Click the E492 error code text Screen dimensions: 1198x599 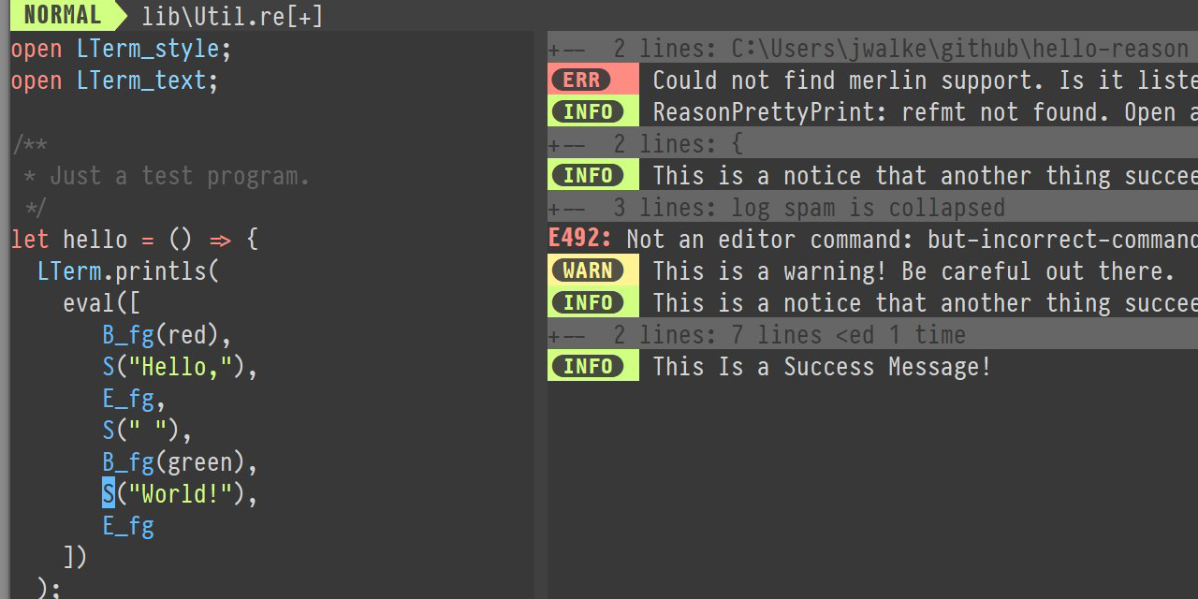pos(580,240)
